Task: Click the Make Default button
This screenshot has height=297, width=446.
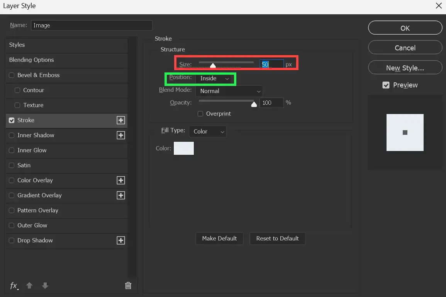Action: pos(219,238)
